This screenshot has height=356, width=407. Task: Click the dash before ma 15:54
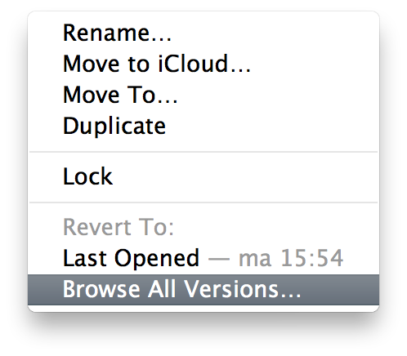coord(219,259)
